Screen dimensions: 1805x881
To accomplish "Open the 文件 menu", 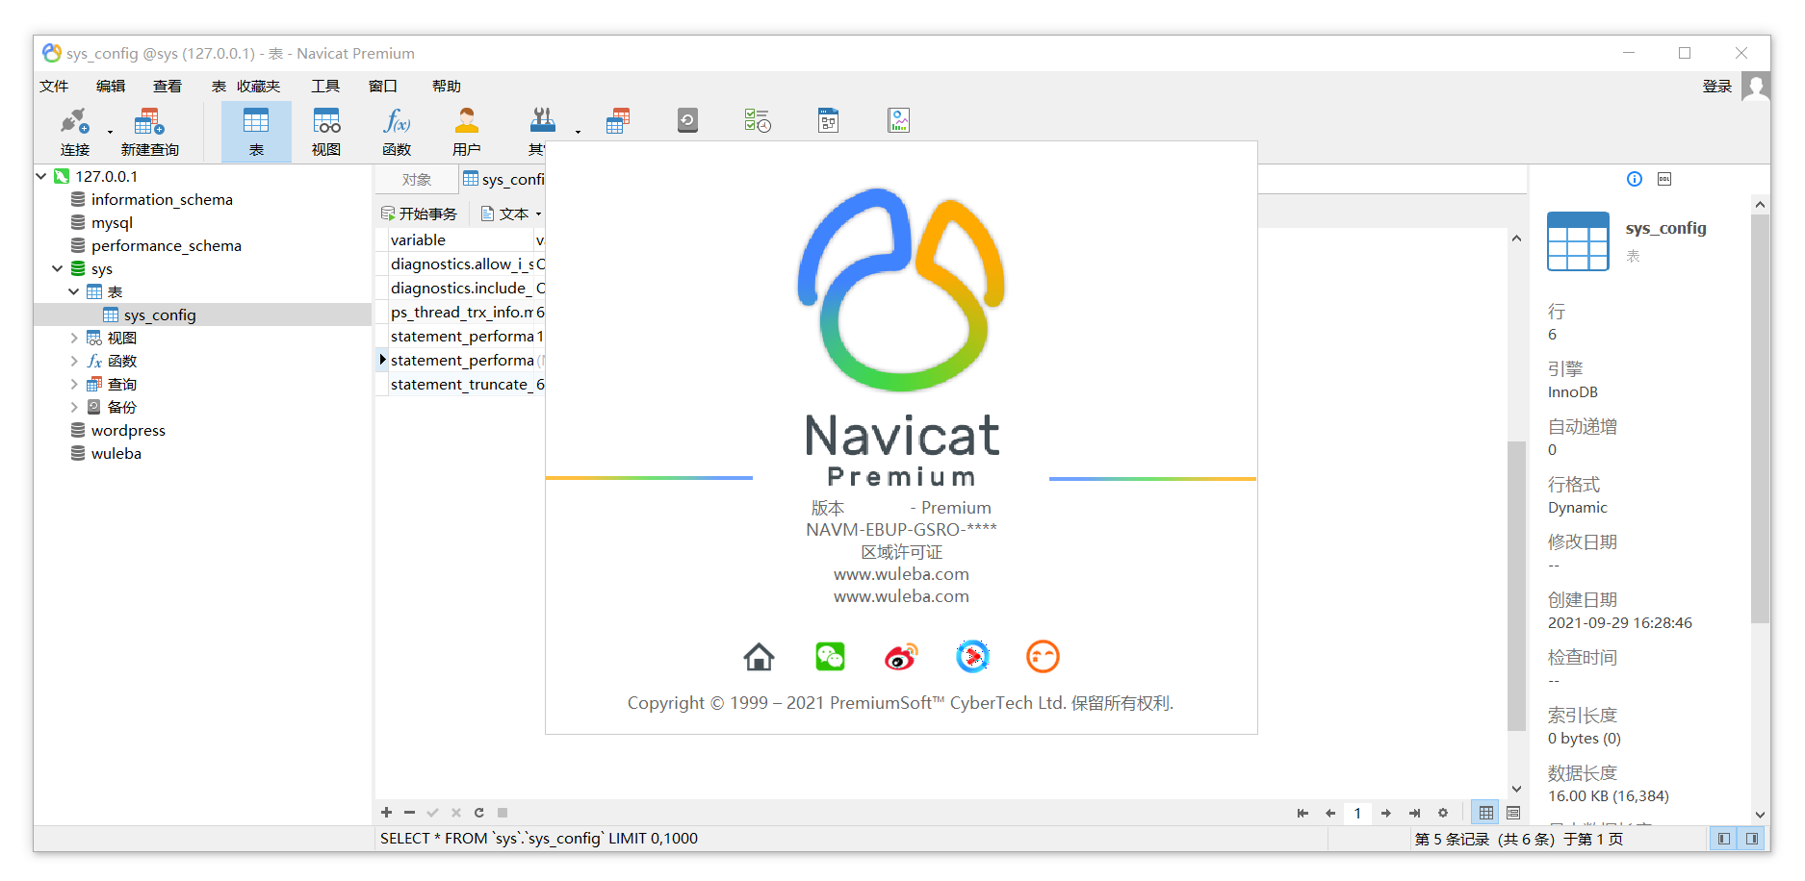I will pyautogui.click(x=54, y=86).
